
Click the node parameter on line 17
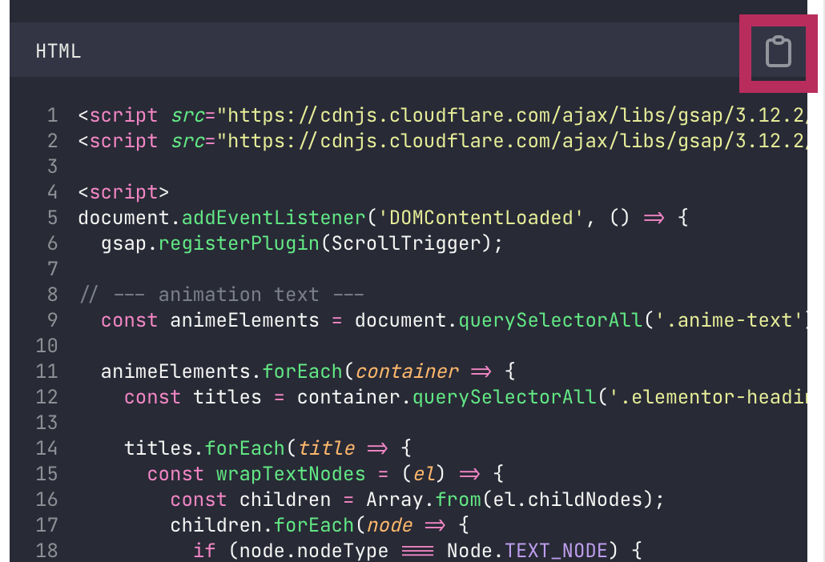coord(389,526)
